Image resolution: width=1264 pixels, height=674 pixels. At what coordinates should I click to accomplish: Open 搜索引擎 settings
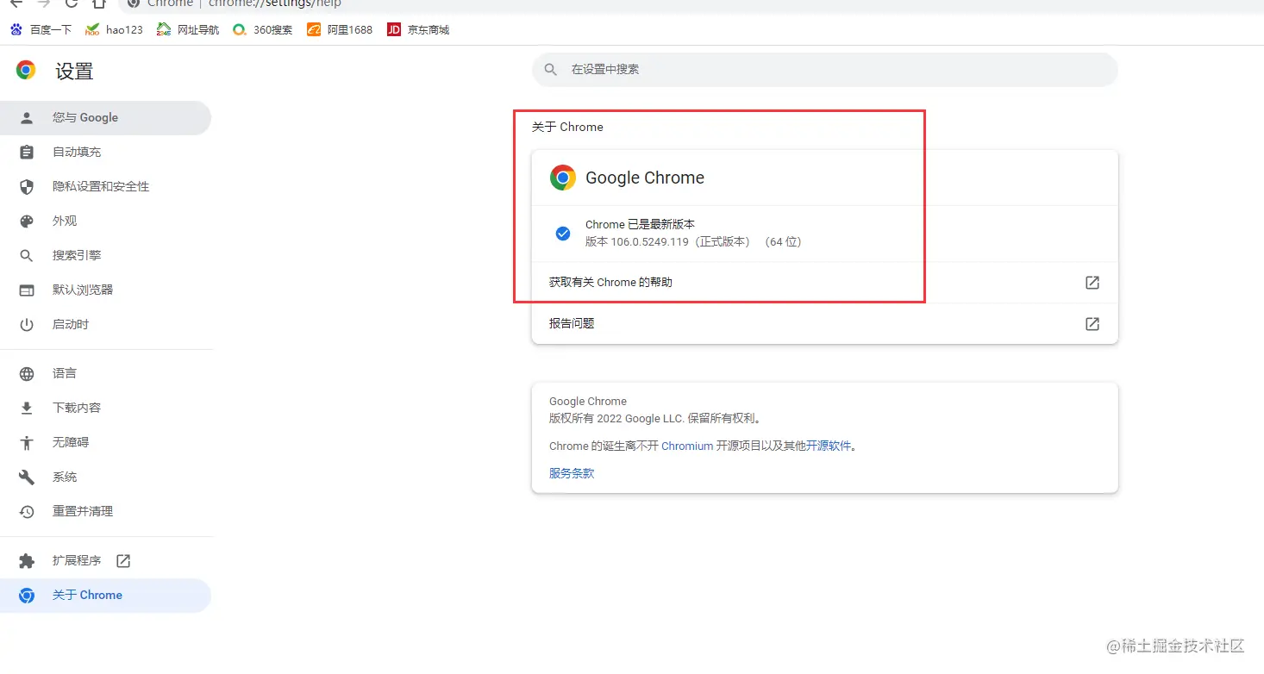point(76,255)
